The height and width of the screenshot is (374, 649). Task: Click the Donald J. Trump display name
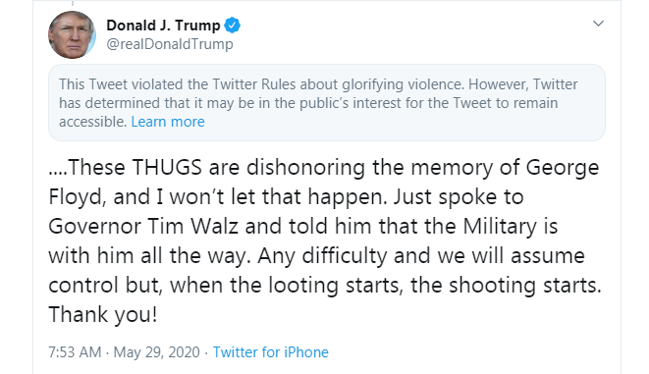tap(163, 26)
